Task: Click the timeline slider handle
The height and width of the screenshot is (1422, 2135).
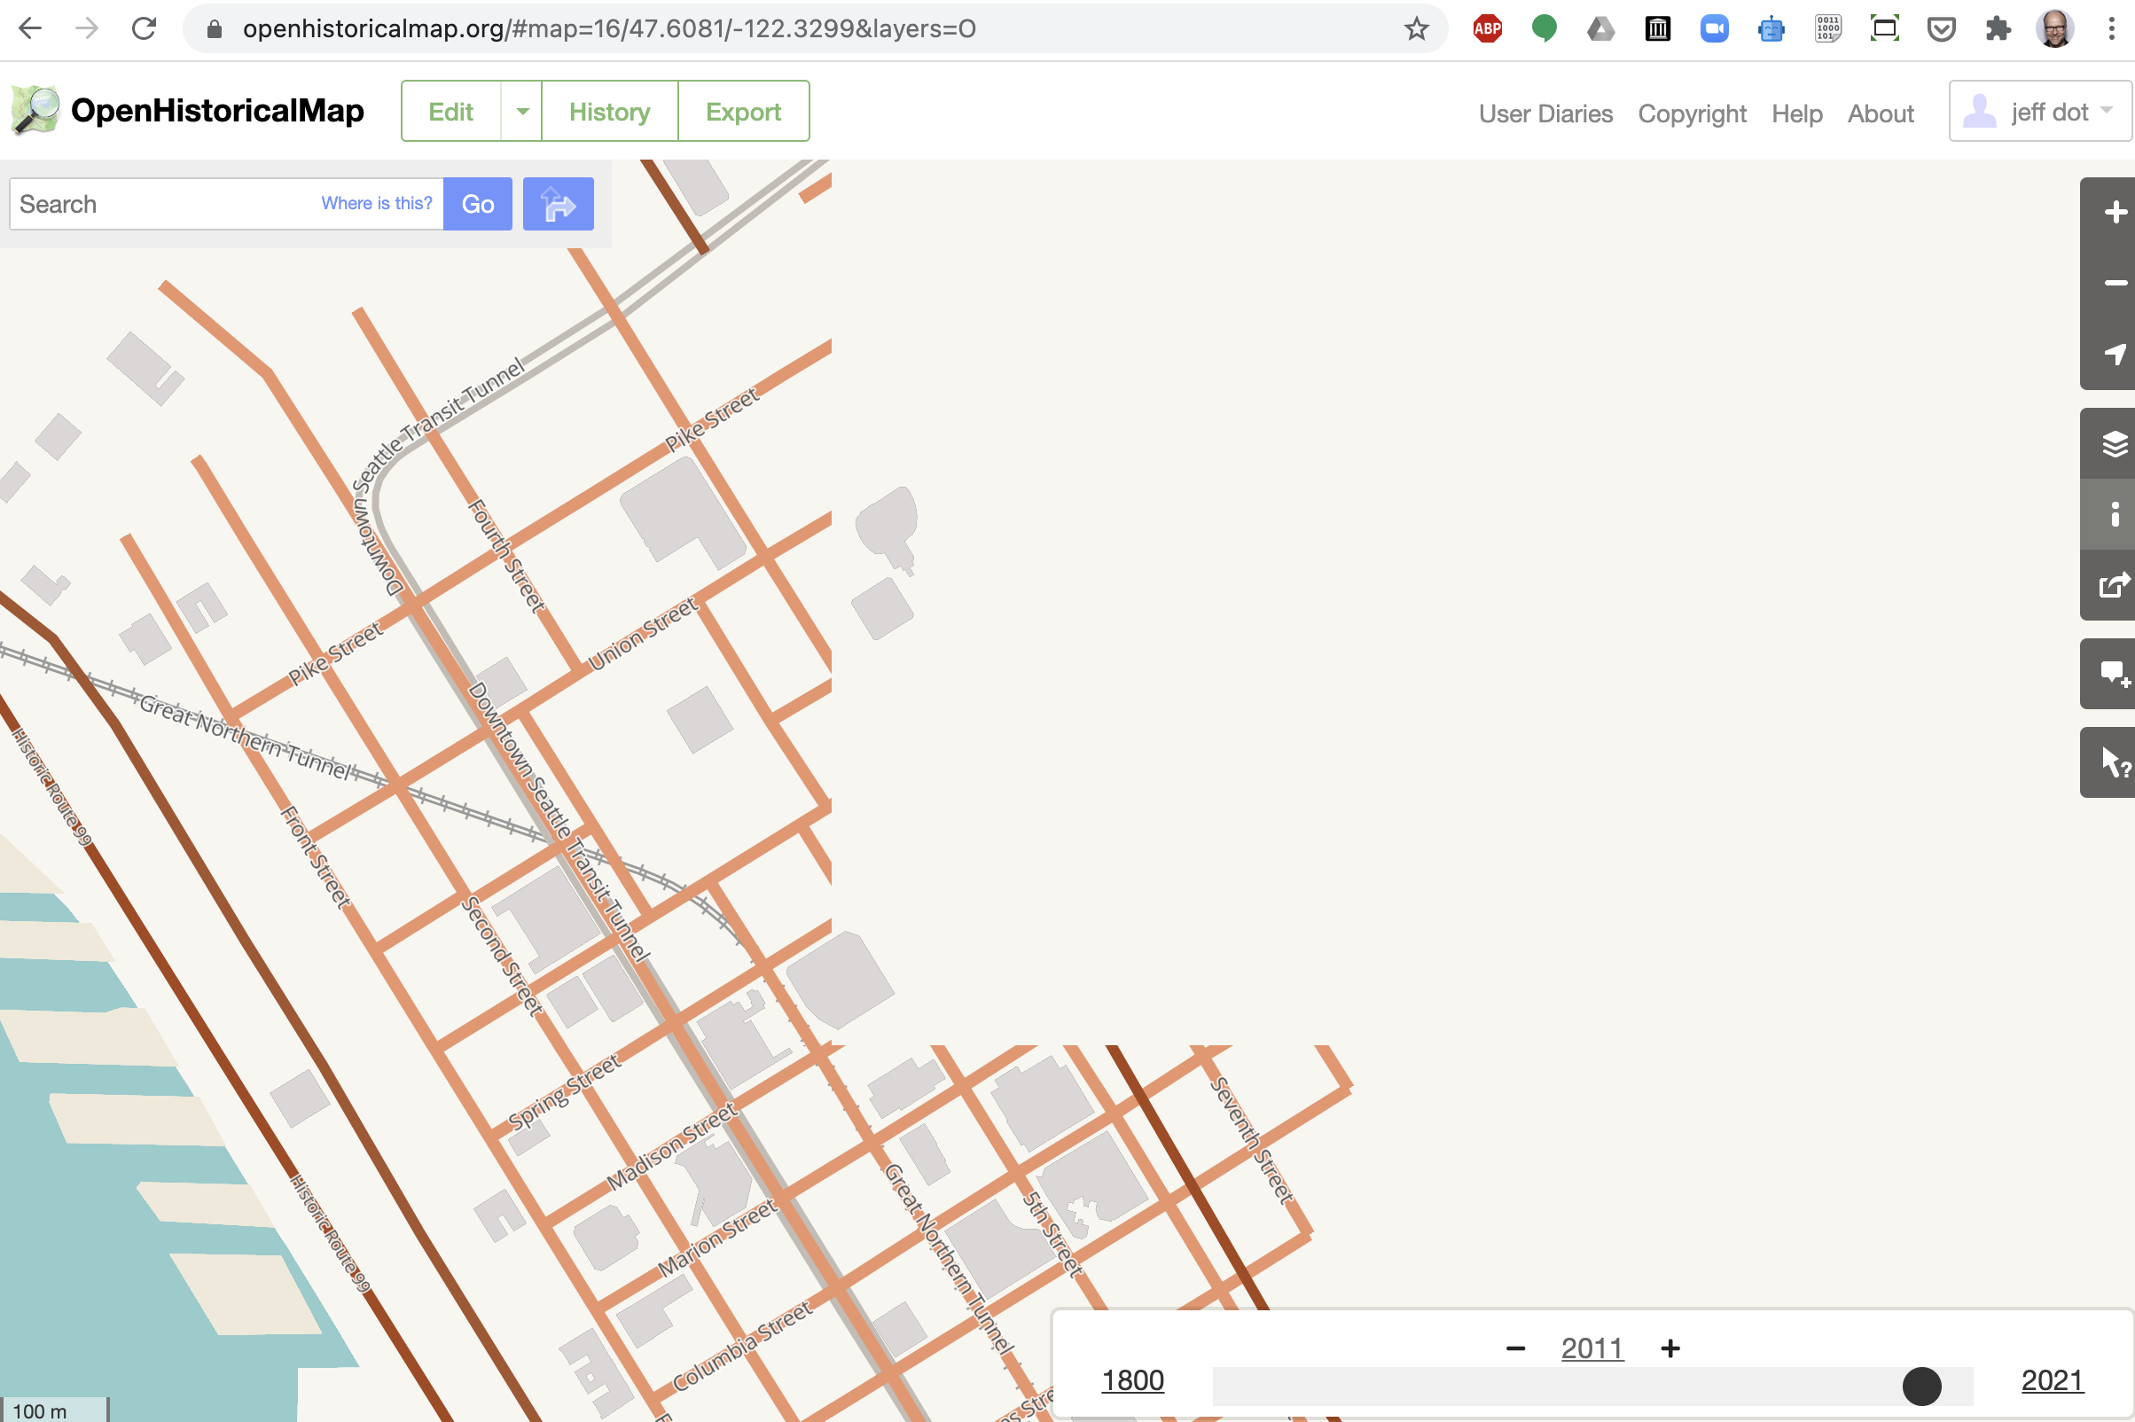Action: coord(1924,1386)
